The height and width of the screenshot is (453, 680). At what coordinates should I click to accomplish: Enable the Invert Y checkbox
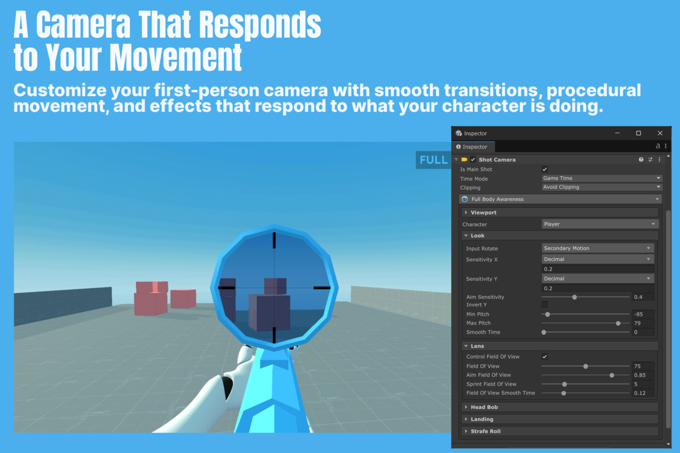pos(545,305)
